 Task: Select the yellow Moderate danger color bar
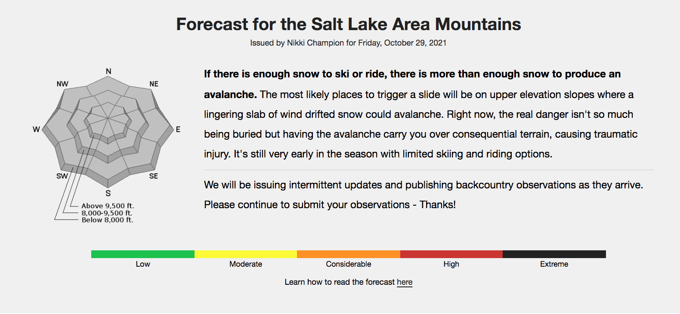pos(246,254)
